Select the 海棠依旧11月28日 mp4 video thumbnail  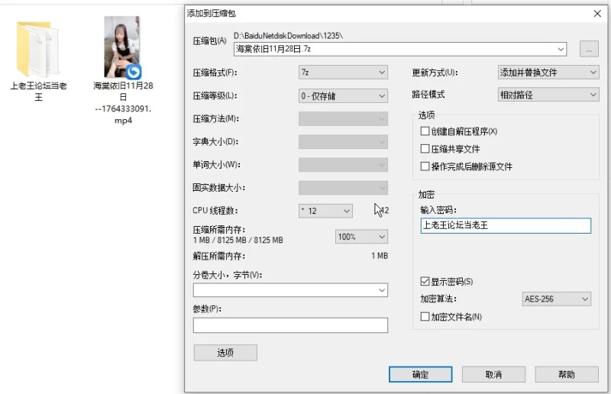point(122,47)
